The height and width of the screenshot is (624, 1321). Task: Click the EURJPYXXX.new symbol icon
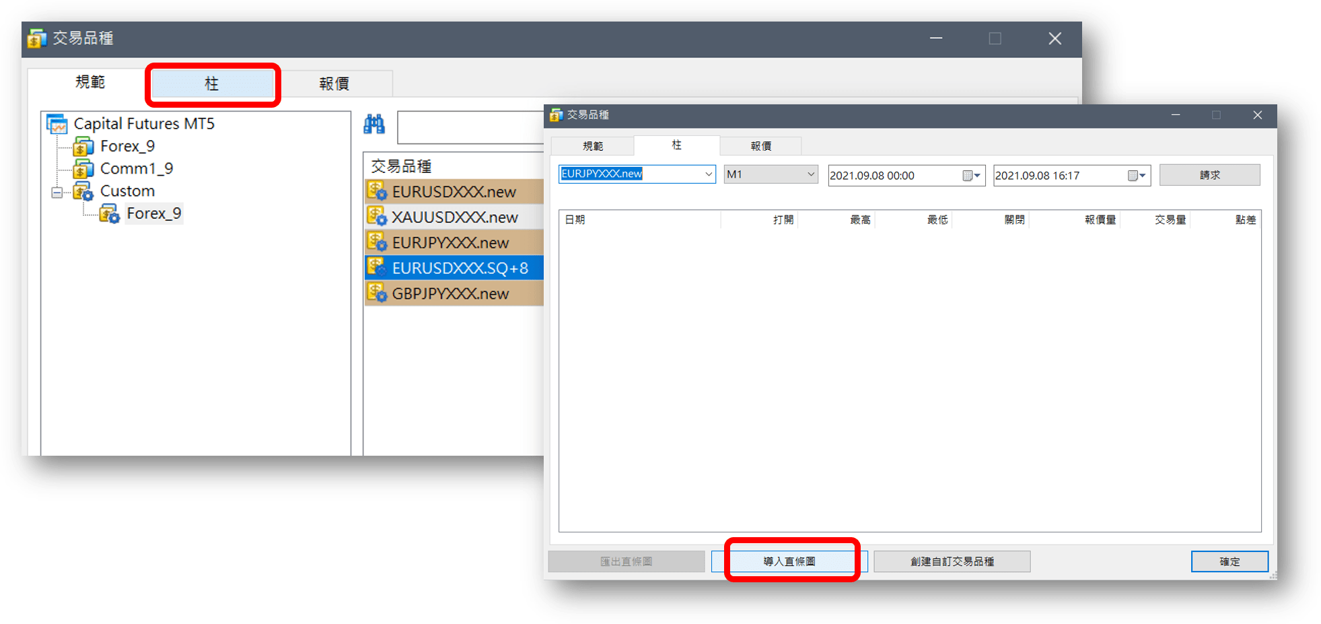[x=377, y=242]
